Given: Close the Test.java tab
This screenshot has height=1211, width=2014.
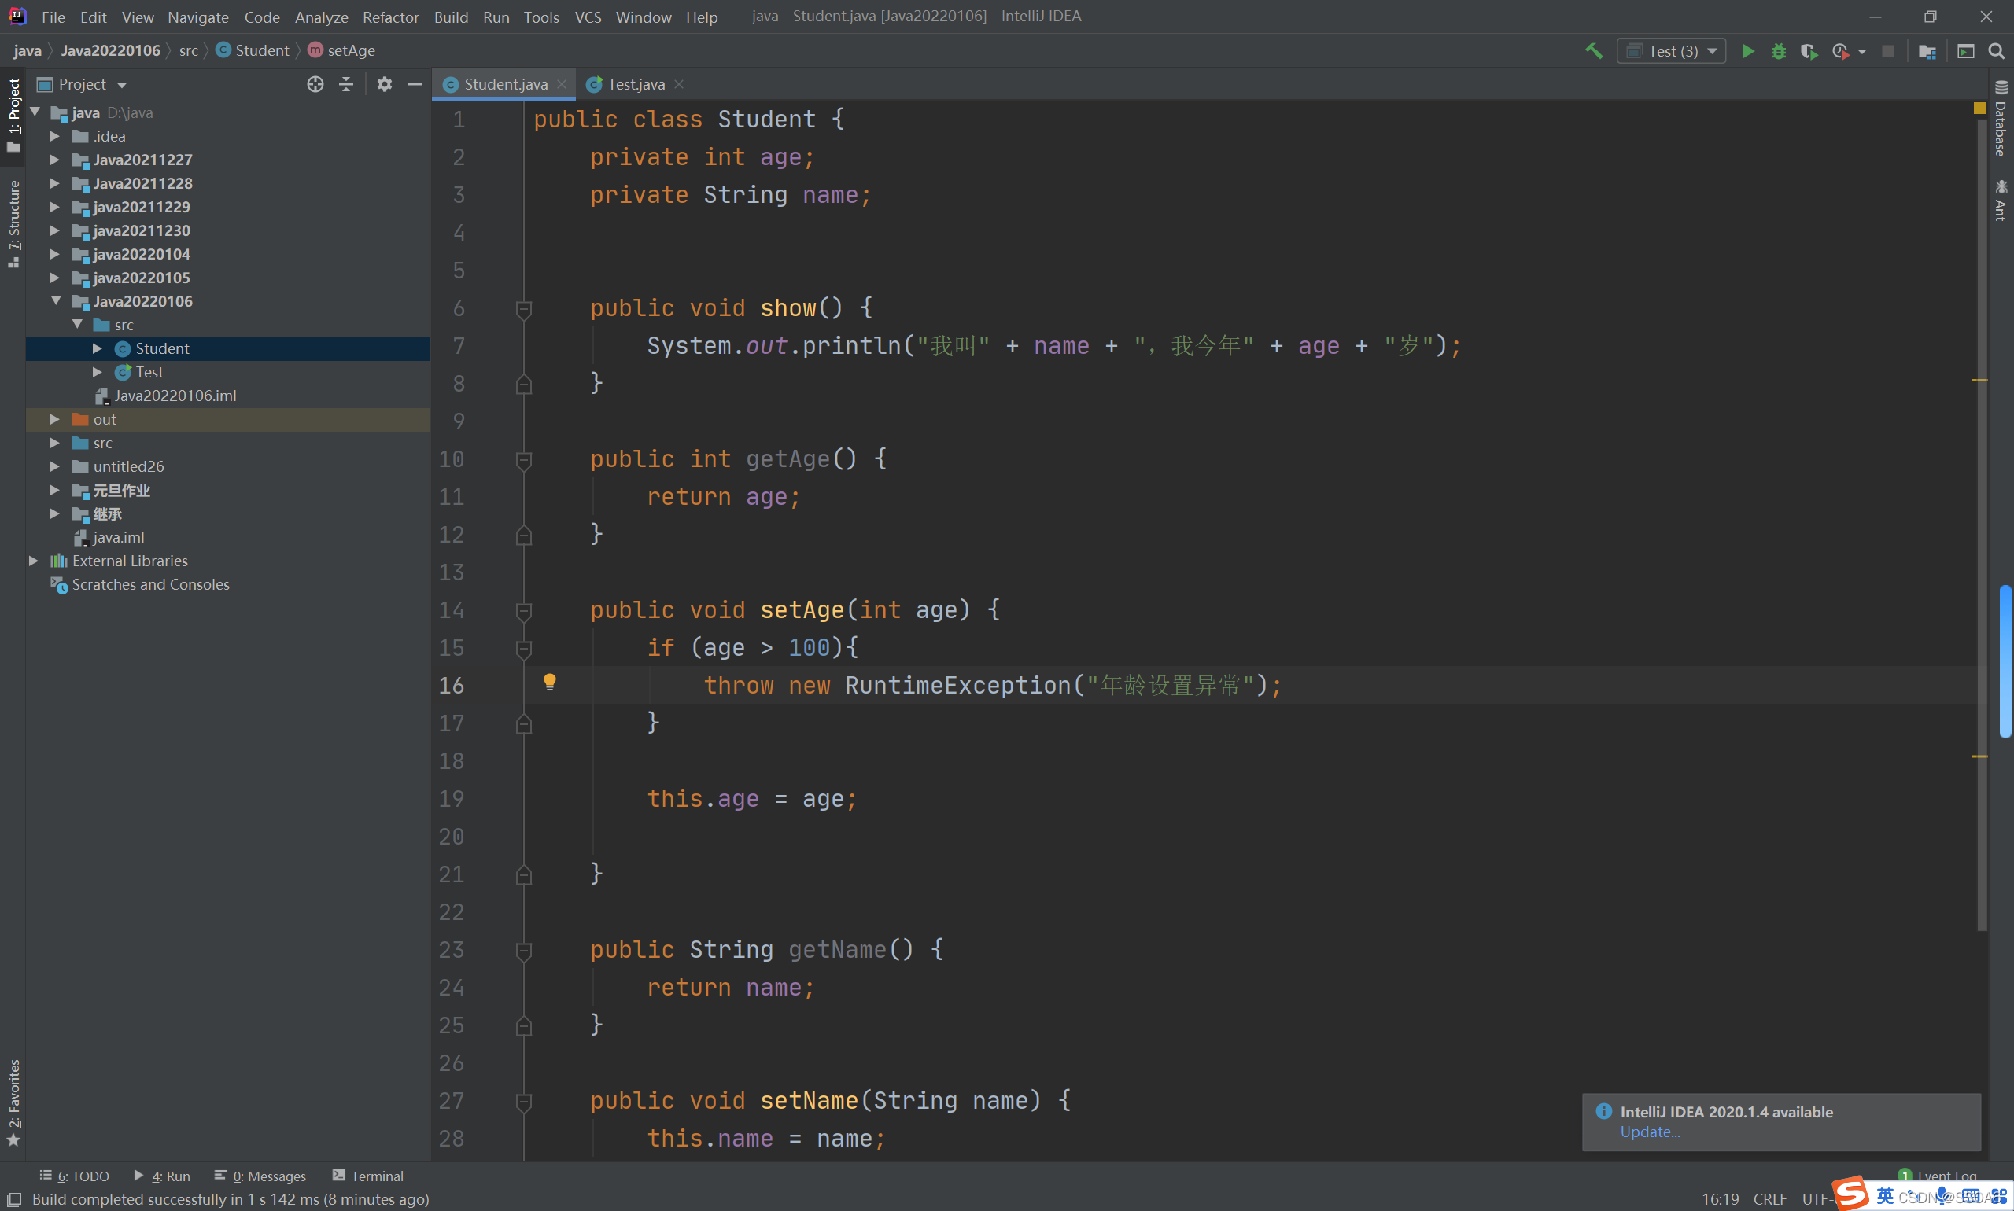Looking at the screenshot, I should [x=679, y=84].
